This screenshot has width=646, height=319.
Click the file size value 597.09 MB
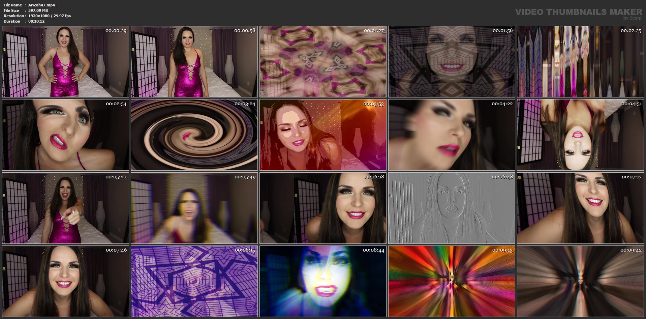tap(38, 10)
